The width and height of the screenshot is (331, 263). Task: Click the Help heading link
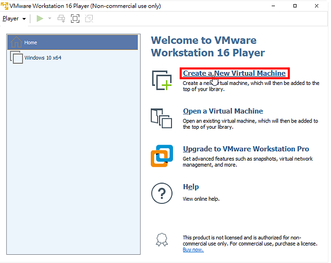(191, 187)
